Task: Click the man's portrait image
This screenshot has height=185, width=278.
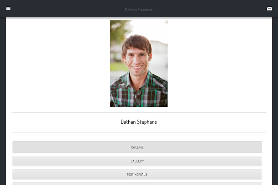Action: (139, 64)
